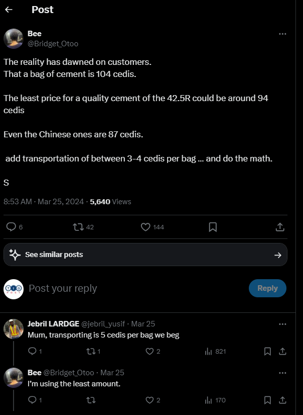
Task: Repost Bee's reply "I'm using the least amount"
Action: point(90,400)
